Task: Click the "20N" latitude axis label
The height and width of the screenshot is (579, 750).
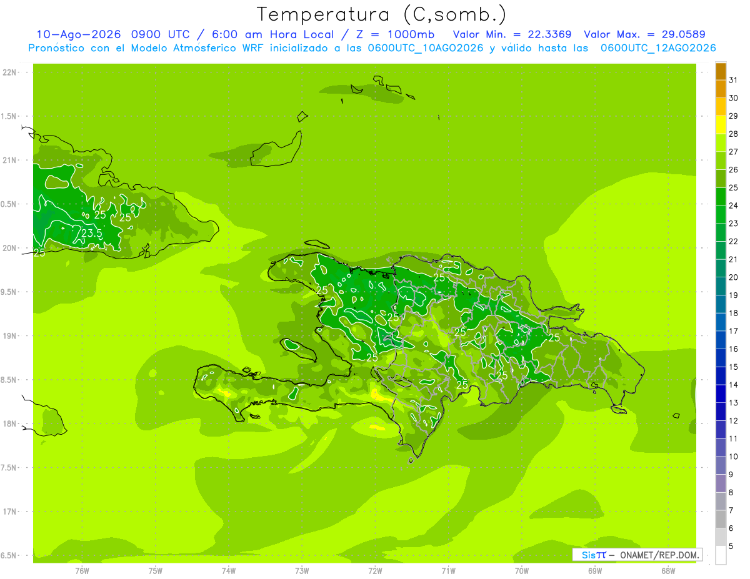Action: [9, 248]
